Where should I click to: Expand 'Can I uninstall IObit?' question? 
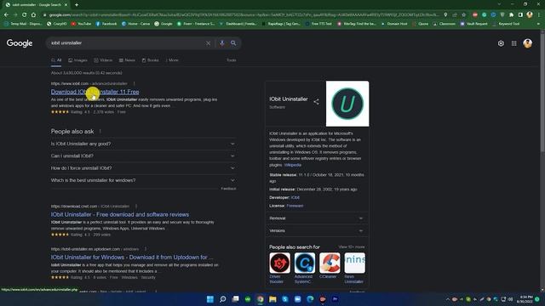143,156
